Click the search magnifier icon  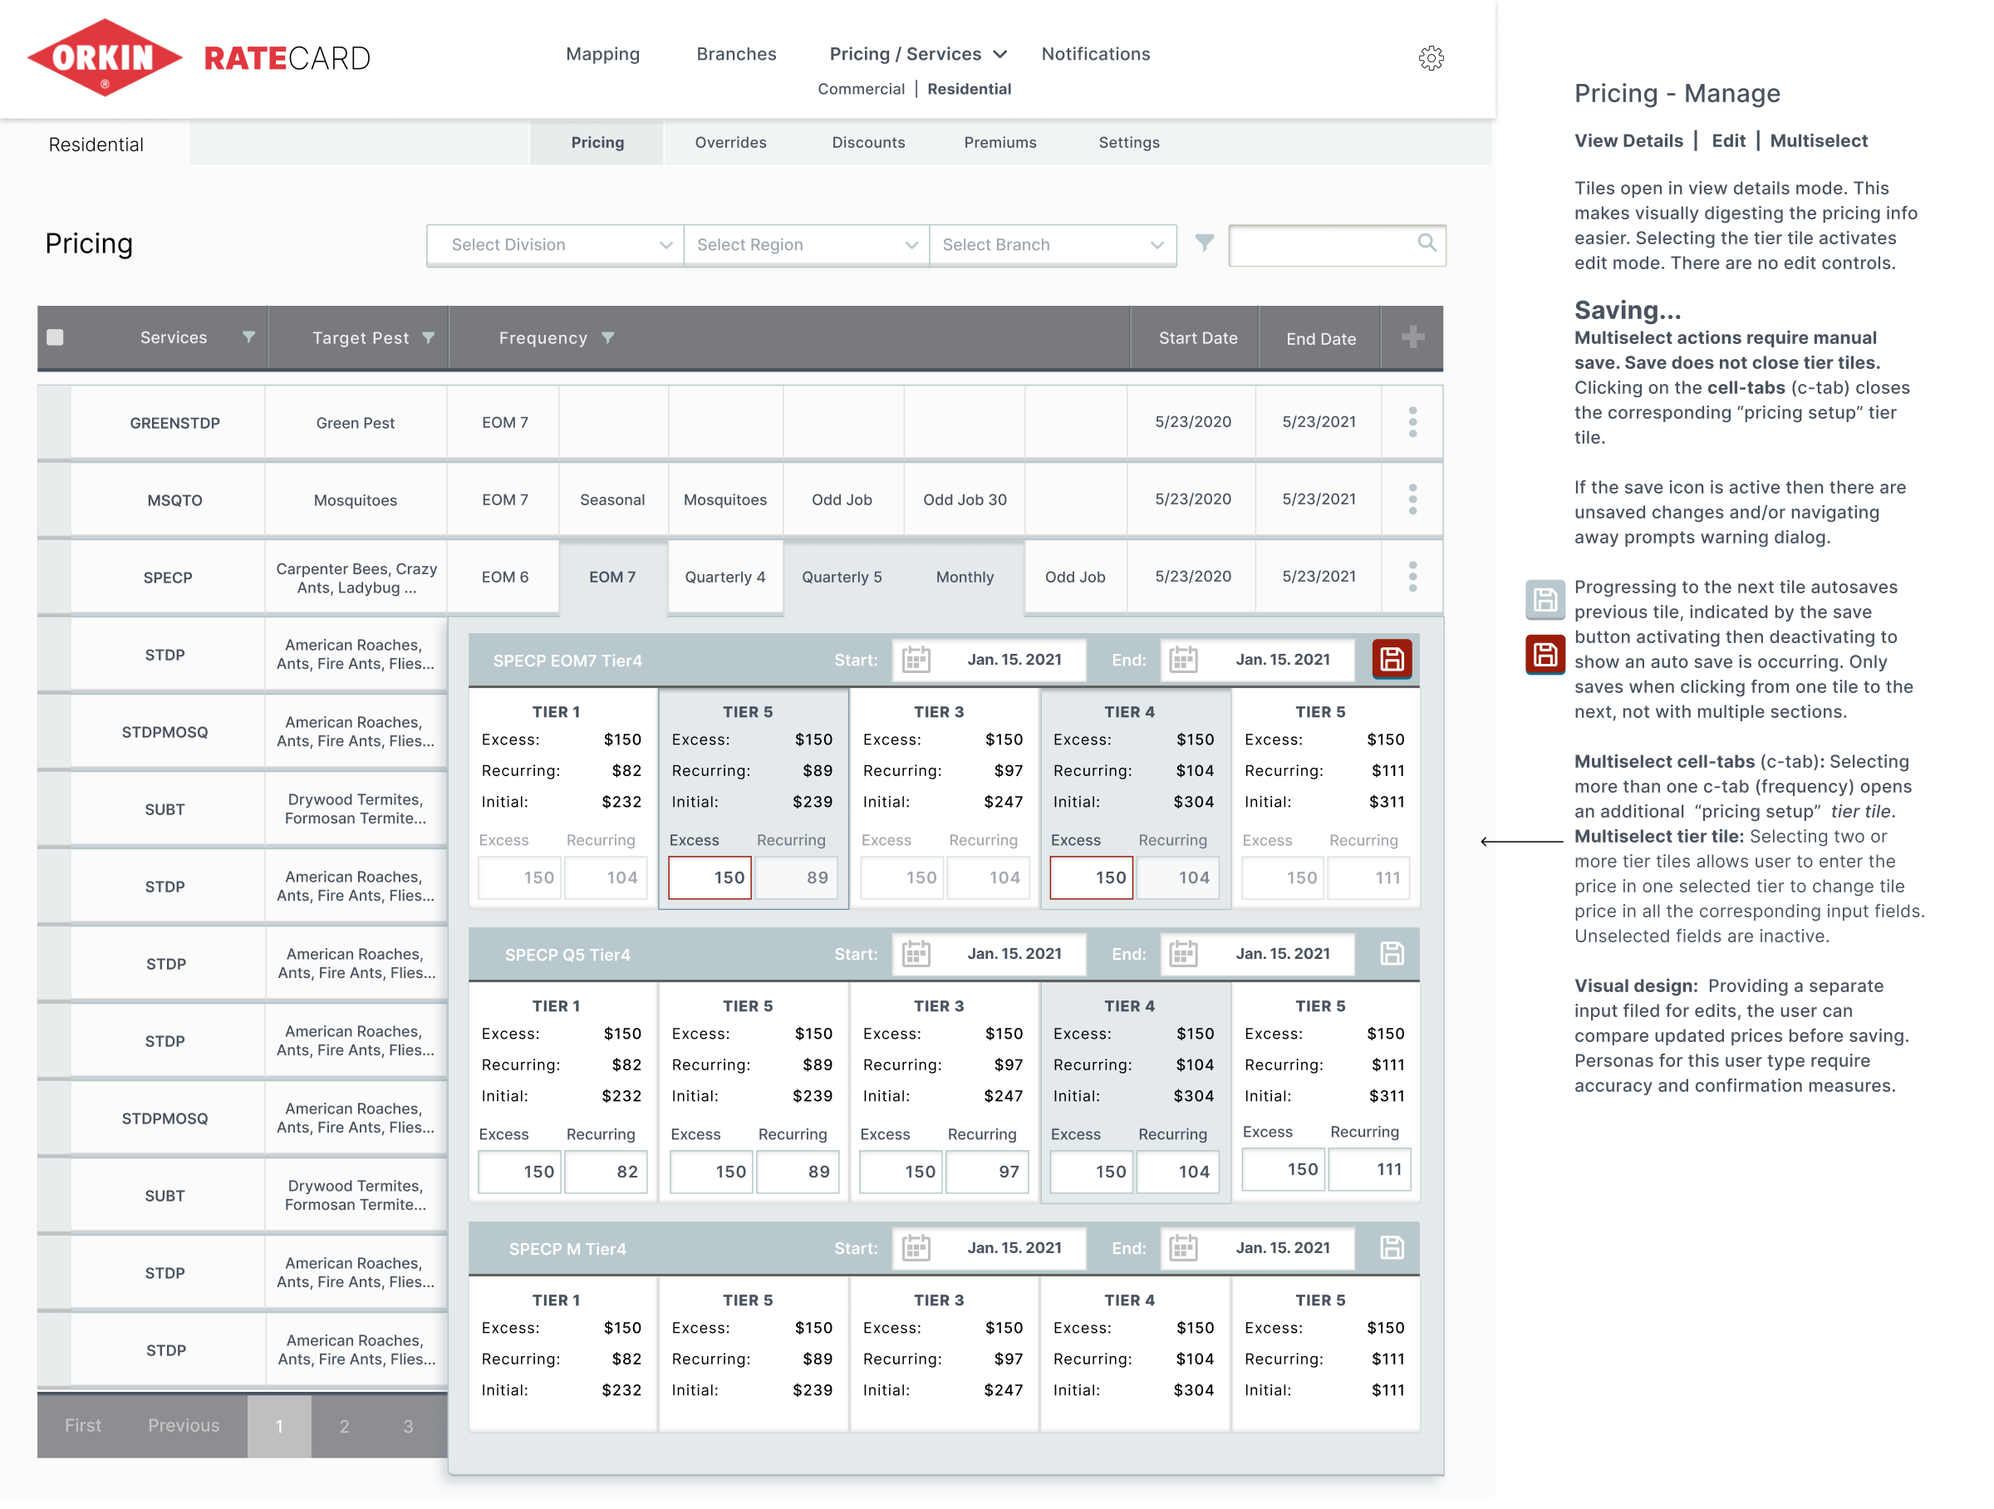tap(1426, 243)
